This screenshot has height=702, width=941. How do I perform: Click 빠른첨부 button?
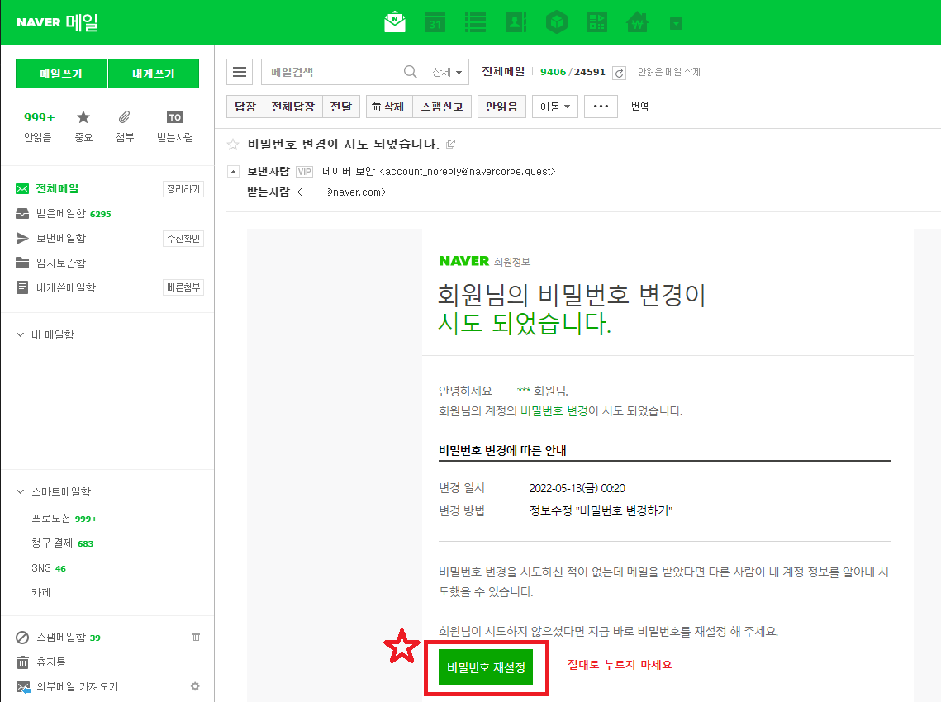click(x=183, y=287)
